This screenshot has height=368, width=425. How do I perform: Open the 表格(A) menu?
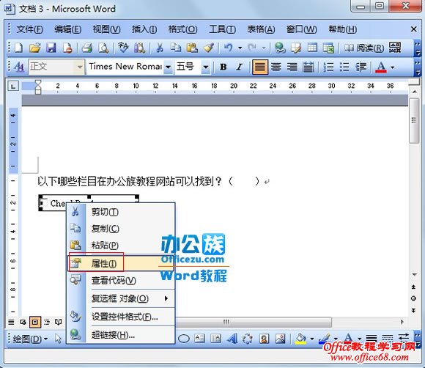261,29
